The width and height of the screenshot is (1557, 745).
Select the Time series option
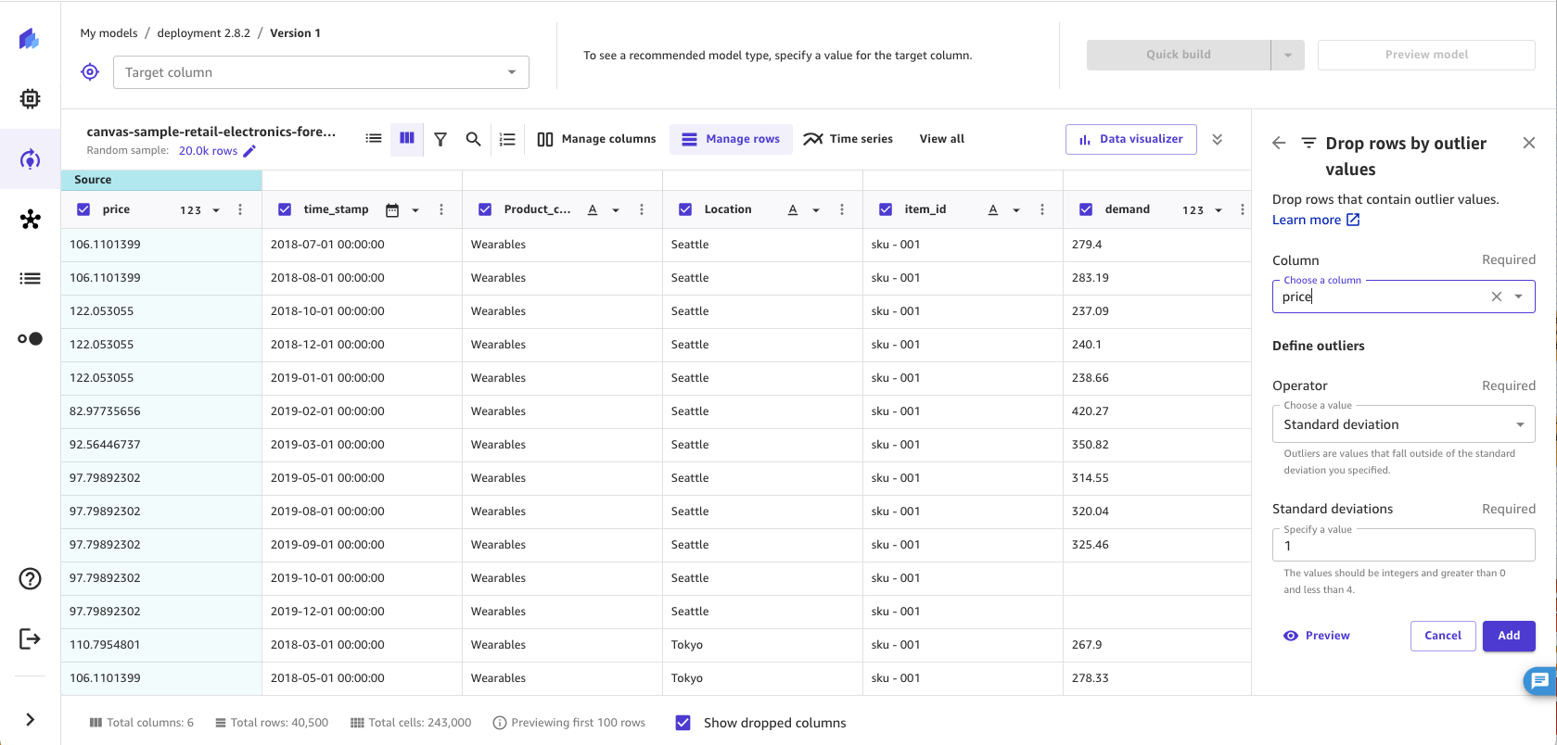click(848, 139)
